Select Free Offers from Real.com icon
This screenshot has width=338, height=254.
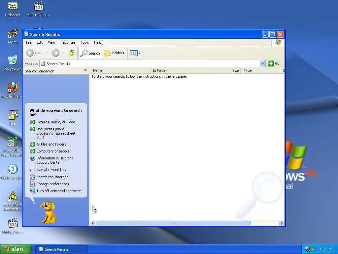click(12, 147)
